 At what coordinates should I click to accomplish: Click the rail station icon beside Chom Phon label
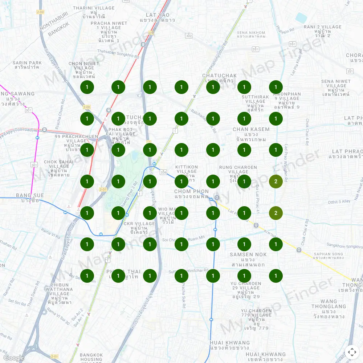click(217, 198)
